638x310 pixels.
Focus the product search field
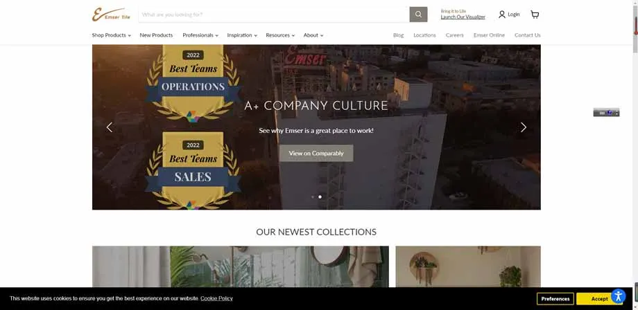274,15
